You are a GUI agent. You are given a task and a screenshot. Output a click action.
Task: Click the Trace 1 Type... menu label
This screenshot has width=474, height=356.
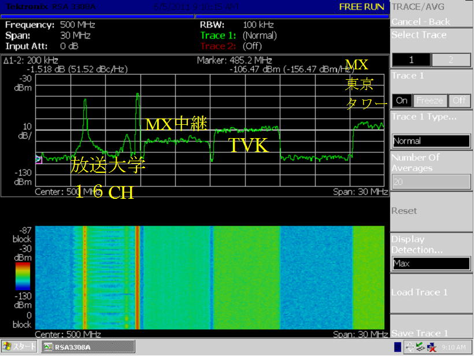pos(424,117)
